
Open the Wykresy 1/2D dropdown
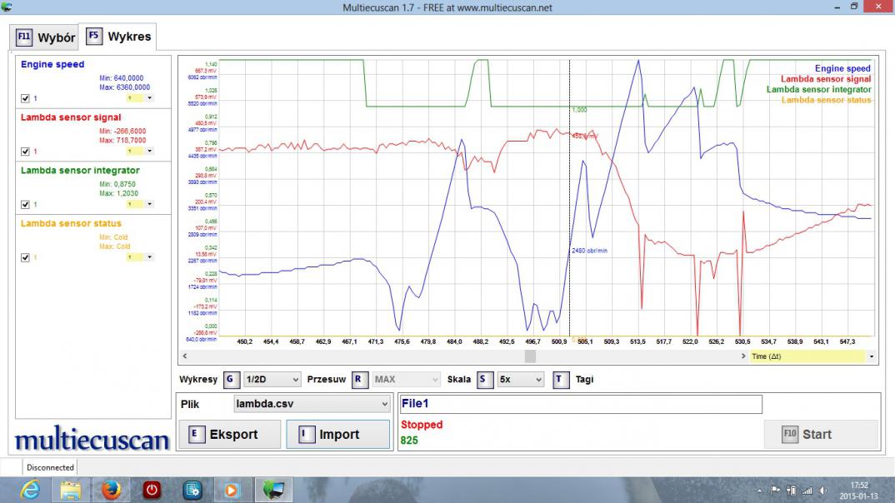pyautogui.click(x=272, y=379)
